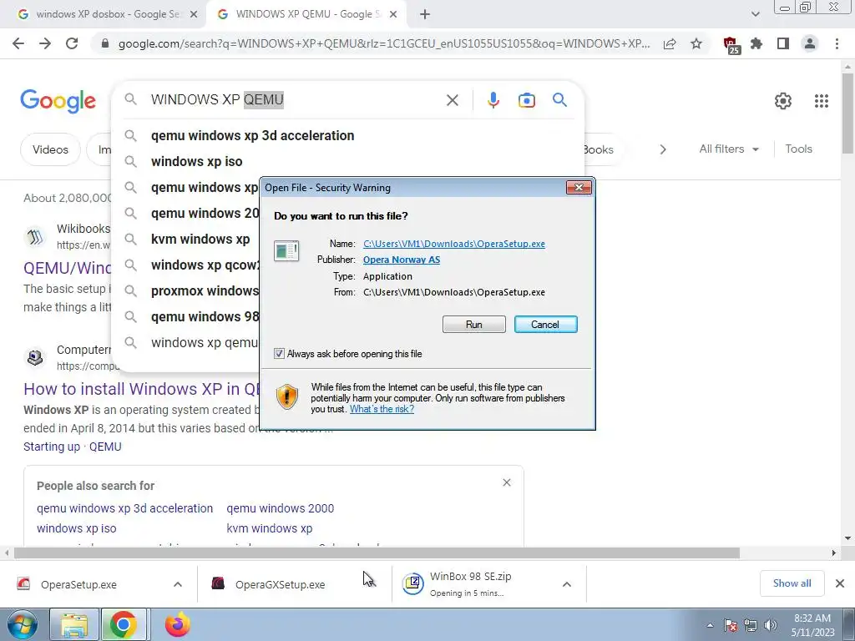Select the WINDOWS XP QEMU tab

(x=306, y=14)
